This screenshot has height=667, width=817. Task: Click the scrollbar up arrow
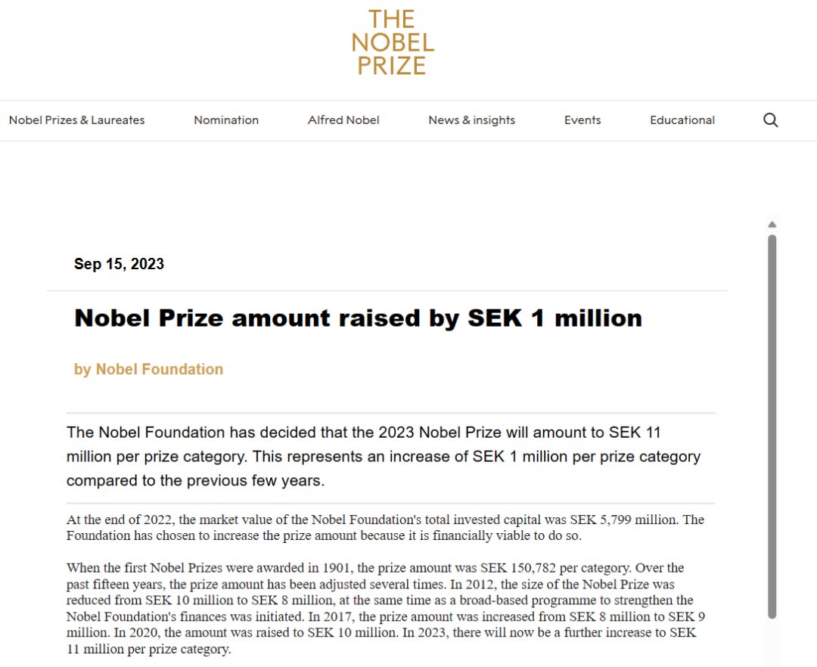coord(772,225)
